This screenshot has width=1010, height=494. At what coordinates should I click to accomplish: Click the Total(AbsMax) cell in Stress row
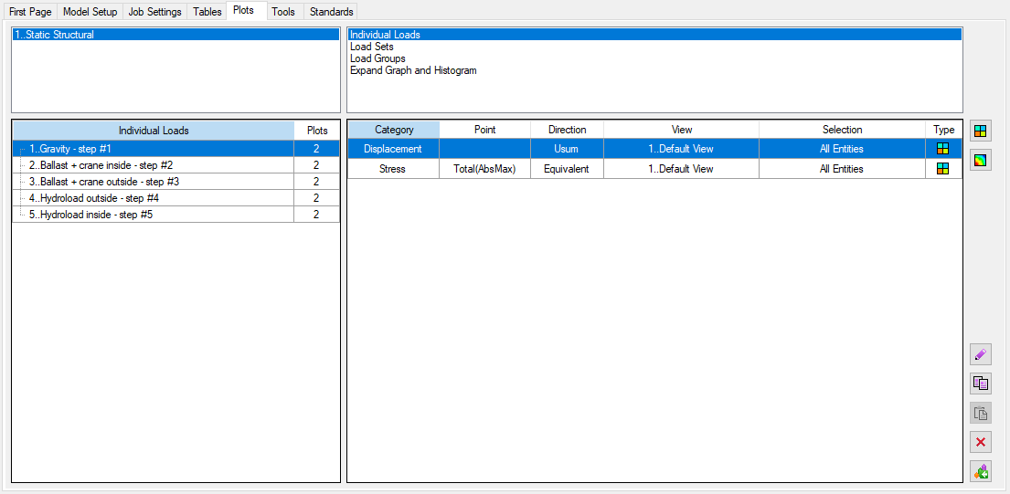[x=484, y=169]
